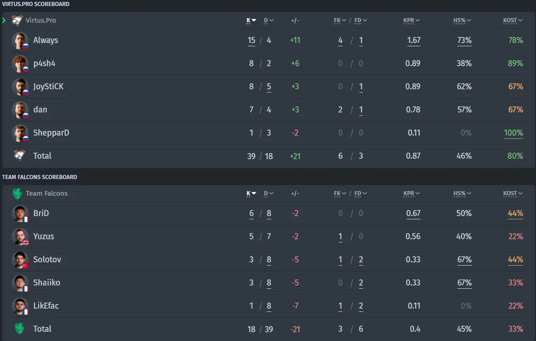Open p4sh4 player avatar
Image resolution: width=536 pixels, height=341 pixels.
[20, 64]
